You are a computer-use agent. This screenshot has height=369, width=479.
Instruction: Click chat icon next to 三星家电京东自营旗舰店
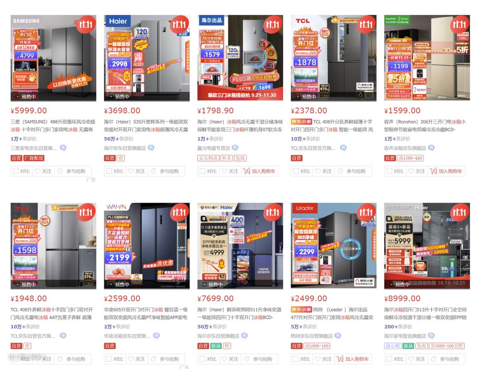pyautogui.click(x=63, y=148)
